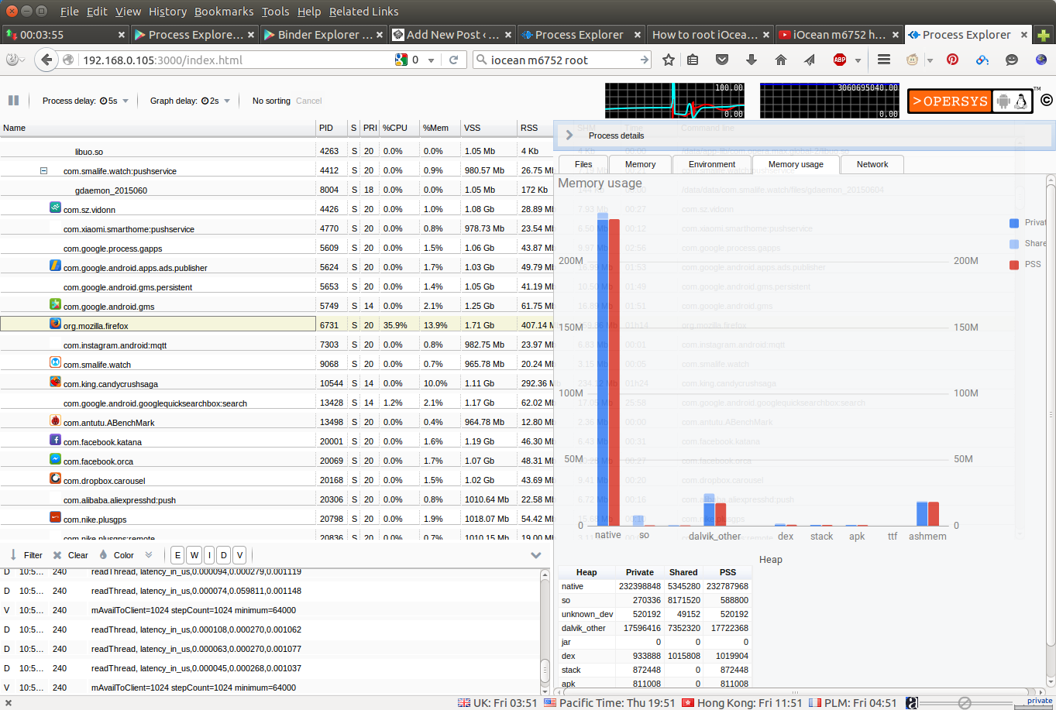Cancel the sorting with Cancel link
Screen dimensions: 1056x710
308,101
